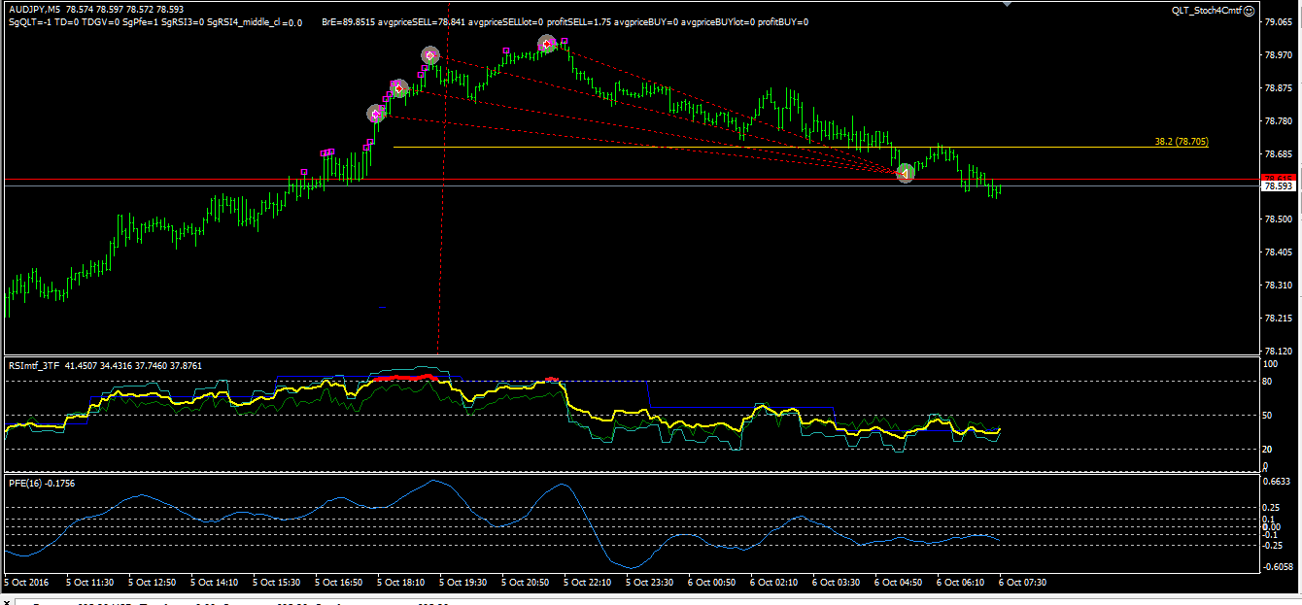Click the 5 Oct 18:10 time label
Screen dimensions: 1302x605
click(x=400, y=583)
